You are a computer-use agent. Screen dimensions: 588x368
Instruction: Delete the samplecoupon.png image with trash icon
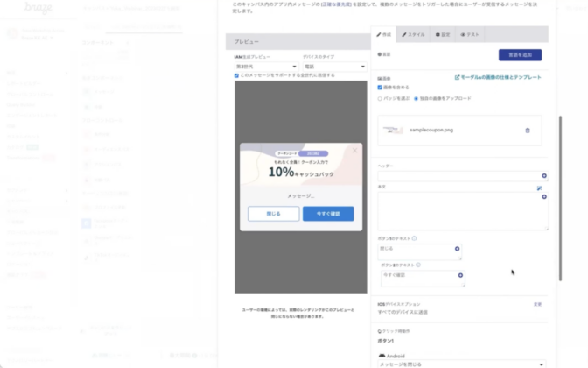coord(527,130)
